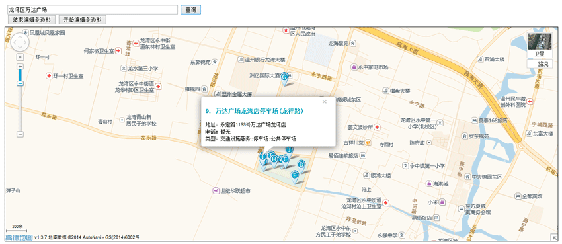Click the 易佰连锁旅店 hotel icon

(363, 155)
